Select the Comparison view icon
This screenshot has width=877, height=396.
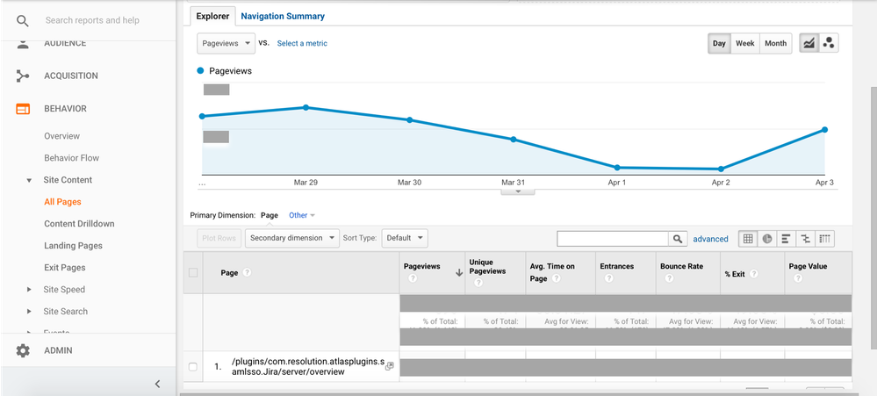coord(805,239)
